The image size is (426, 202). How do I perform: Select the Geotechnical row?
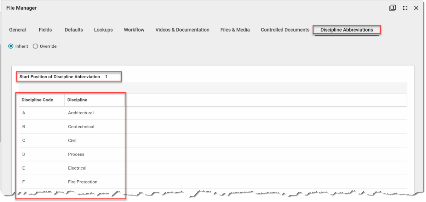81,127
